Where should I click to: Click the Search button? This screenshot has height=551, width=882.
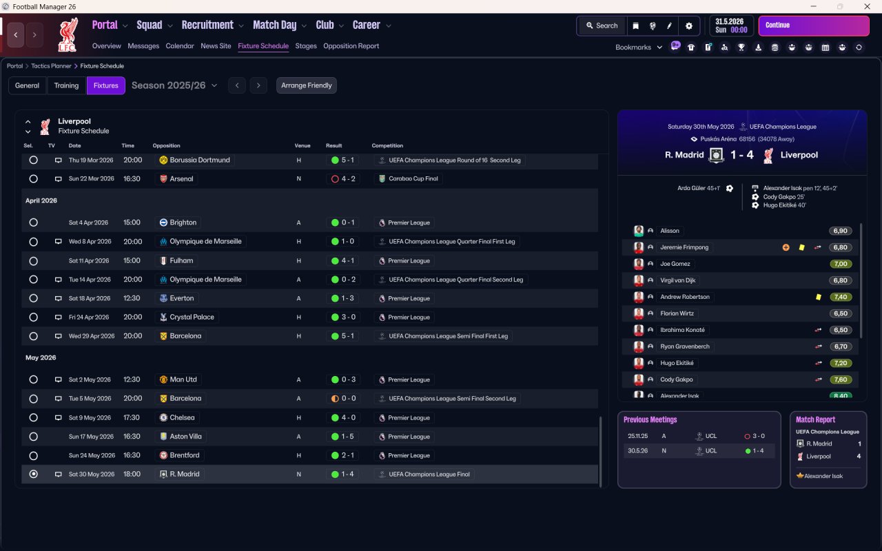(x=602, y=25)
